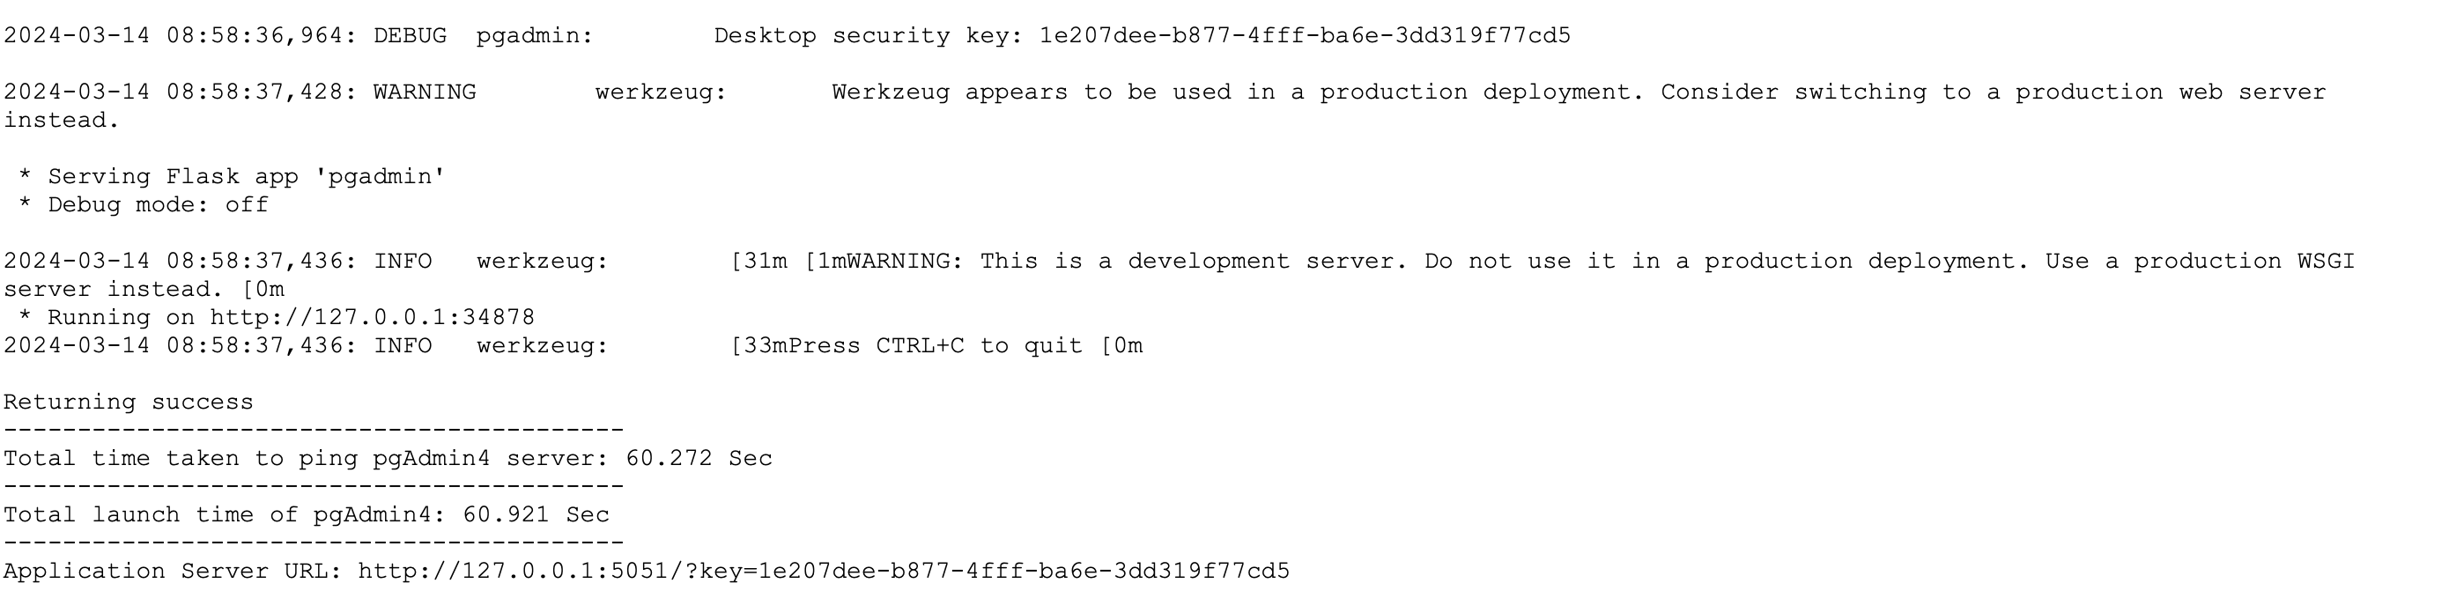
Task: Click the Desktop security key value
Action: tap(1305, 36)
